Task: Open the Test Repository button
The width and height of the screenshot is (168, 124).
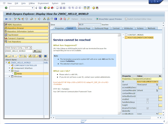Action: [27, 42]
